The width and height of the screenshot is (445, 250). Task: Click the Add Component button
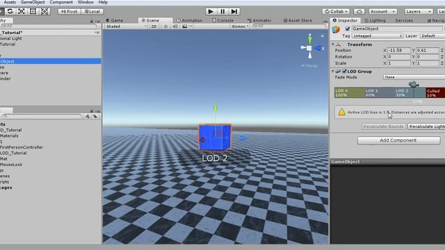click(398, 140)
